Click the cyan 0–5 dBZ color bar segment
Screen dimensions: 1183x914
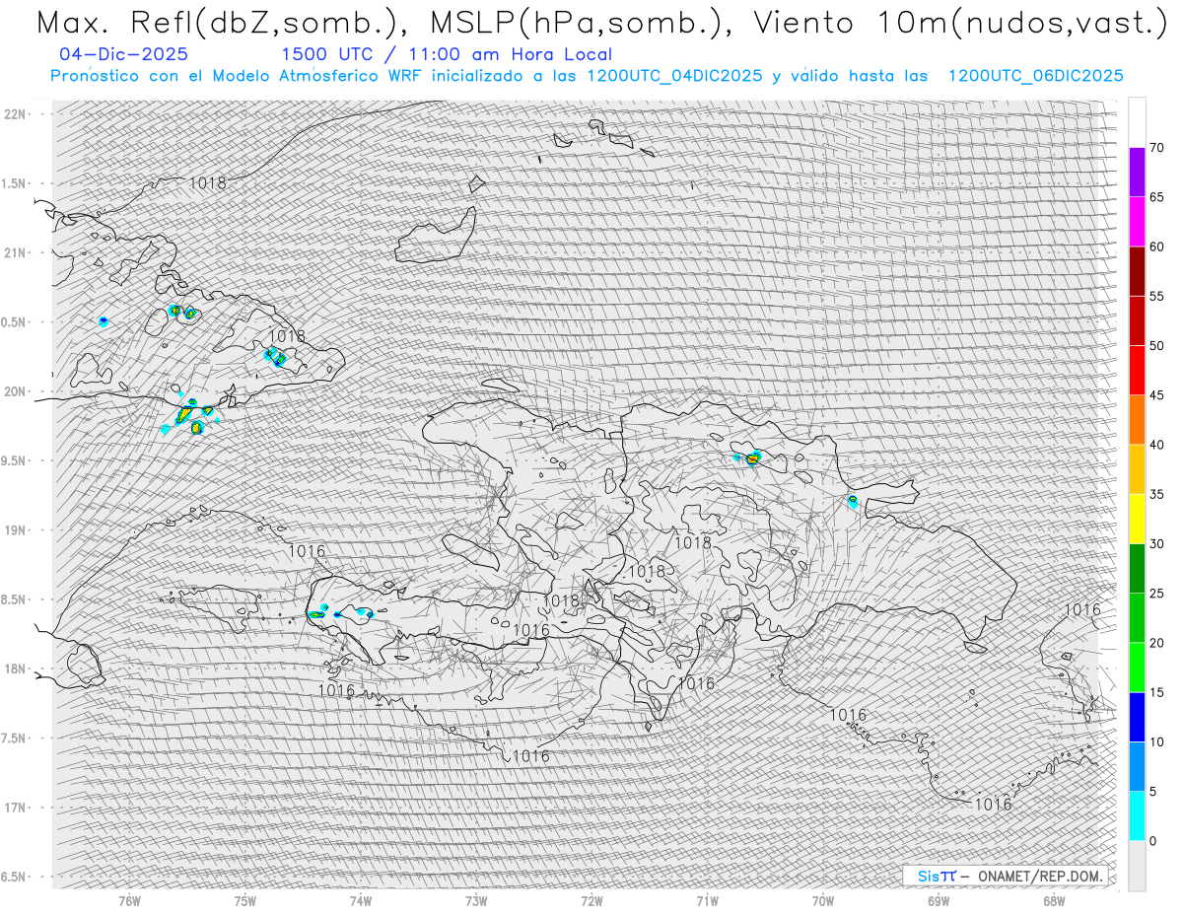(1137, 816)
